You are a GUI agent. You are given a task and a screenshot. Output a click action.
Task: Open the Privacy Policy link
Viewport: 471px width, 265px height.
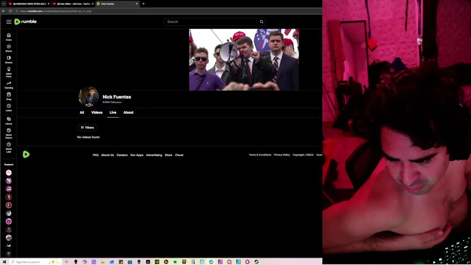[x=282, y=155]
